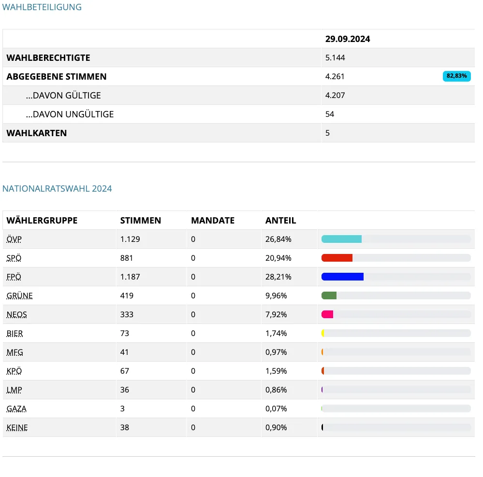Click the GRÜNE party abbreviation

coord(19,295)
